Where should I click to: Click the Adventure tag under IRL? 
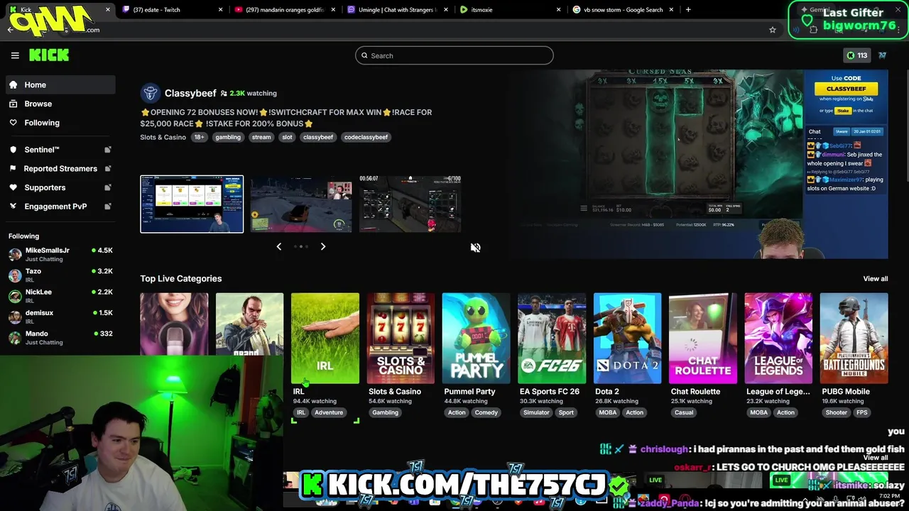point(329,412)
